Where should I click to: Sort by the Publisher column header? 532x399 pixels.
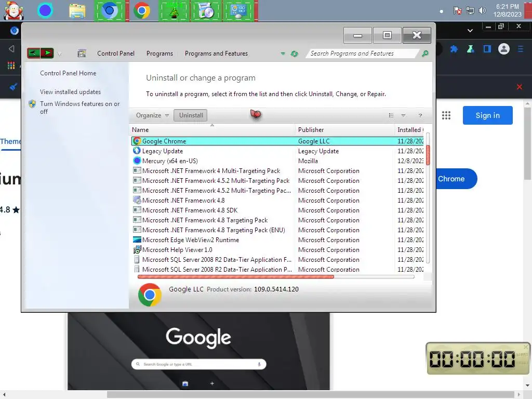click(344, 129)
